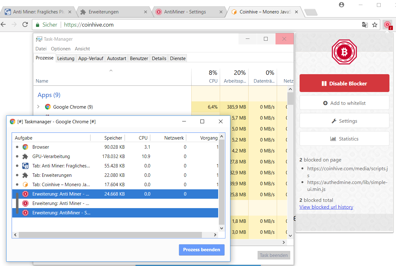396x266 pixels.
Task: Click the Chrome Taskmanager horizontal scroll-left arrow
Action: [x=15, y=235]
